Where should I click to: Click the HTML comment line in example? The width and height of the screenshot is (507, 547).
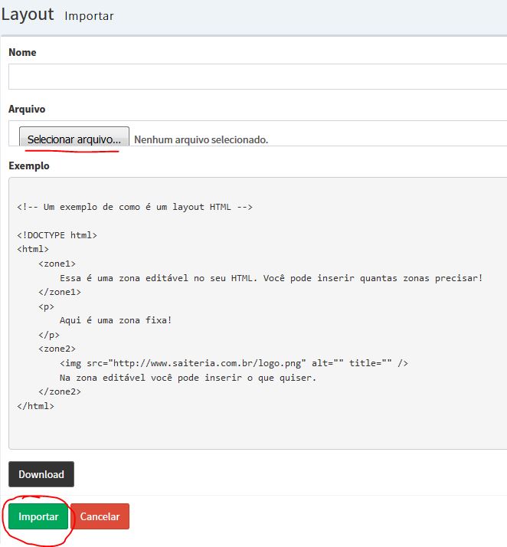[135, 207]
